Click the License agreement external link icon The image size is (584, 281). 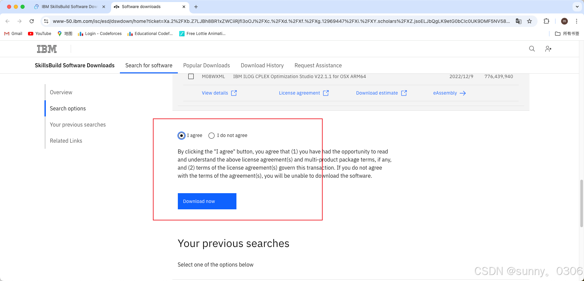coord(326,93)
